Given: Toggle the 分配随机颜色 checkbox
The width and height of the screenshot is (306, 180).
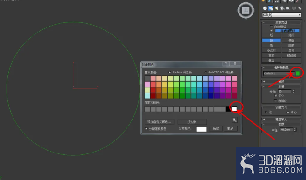Looking at the screenshot, I should [x=146, y=129].
